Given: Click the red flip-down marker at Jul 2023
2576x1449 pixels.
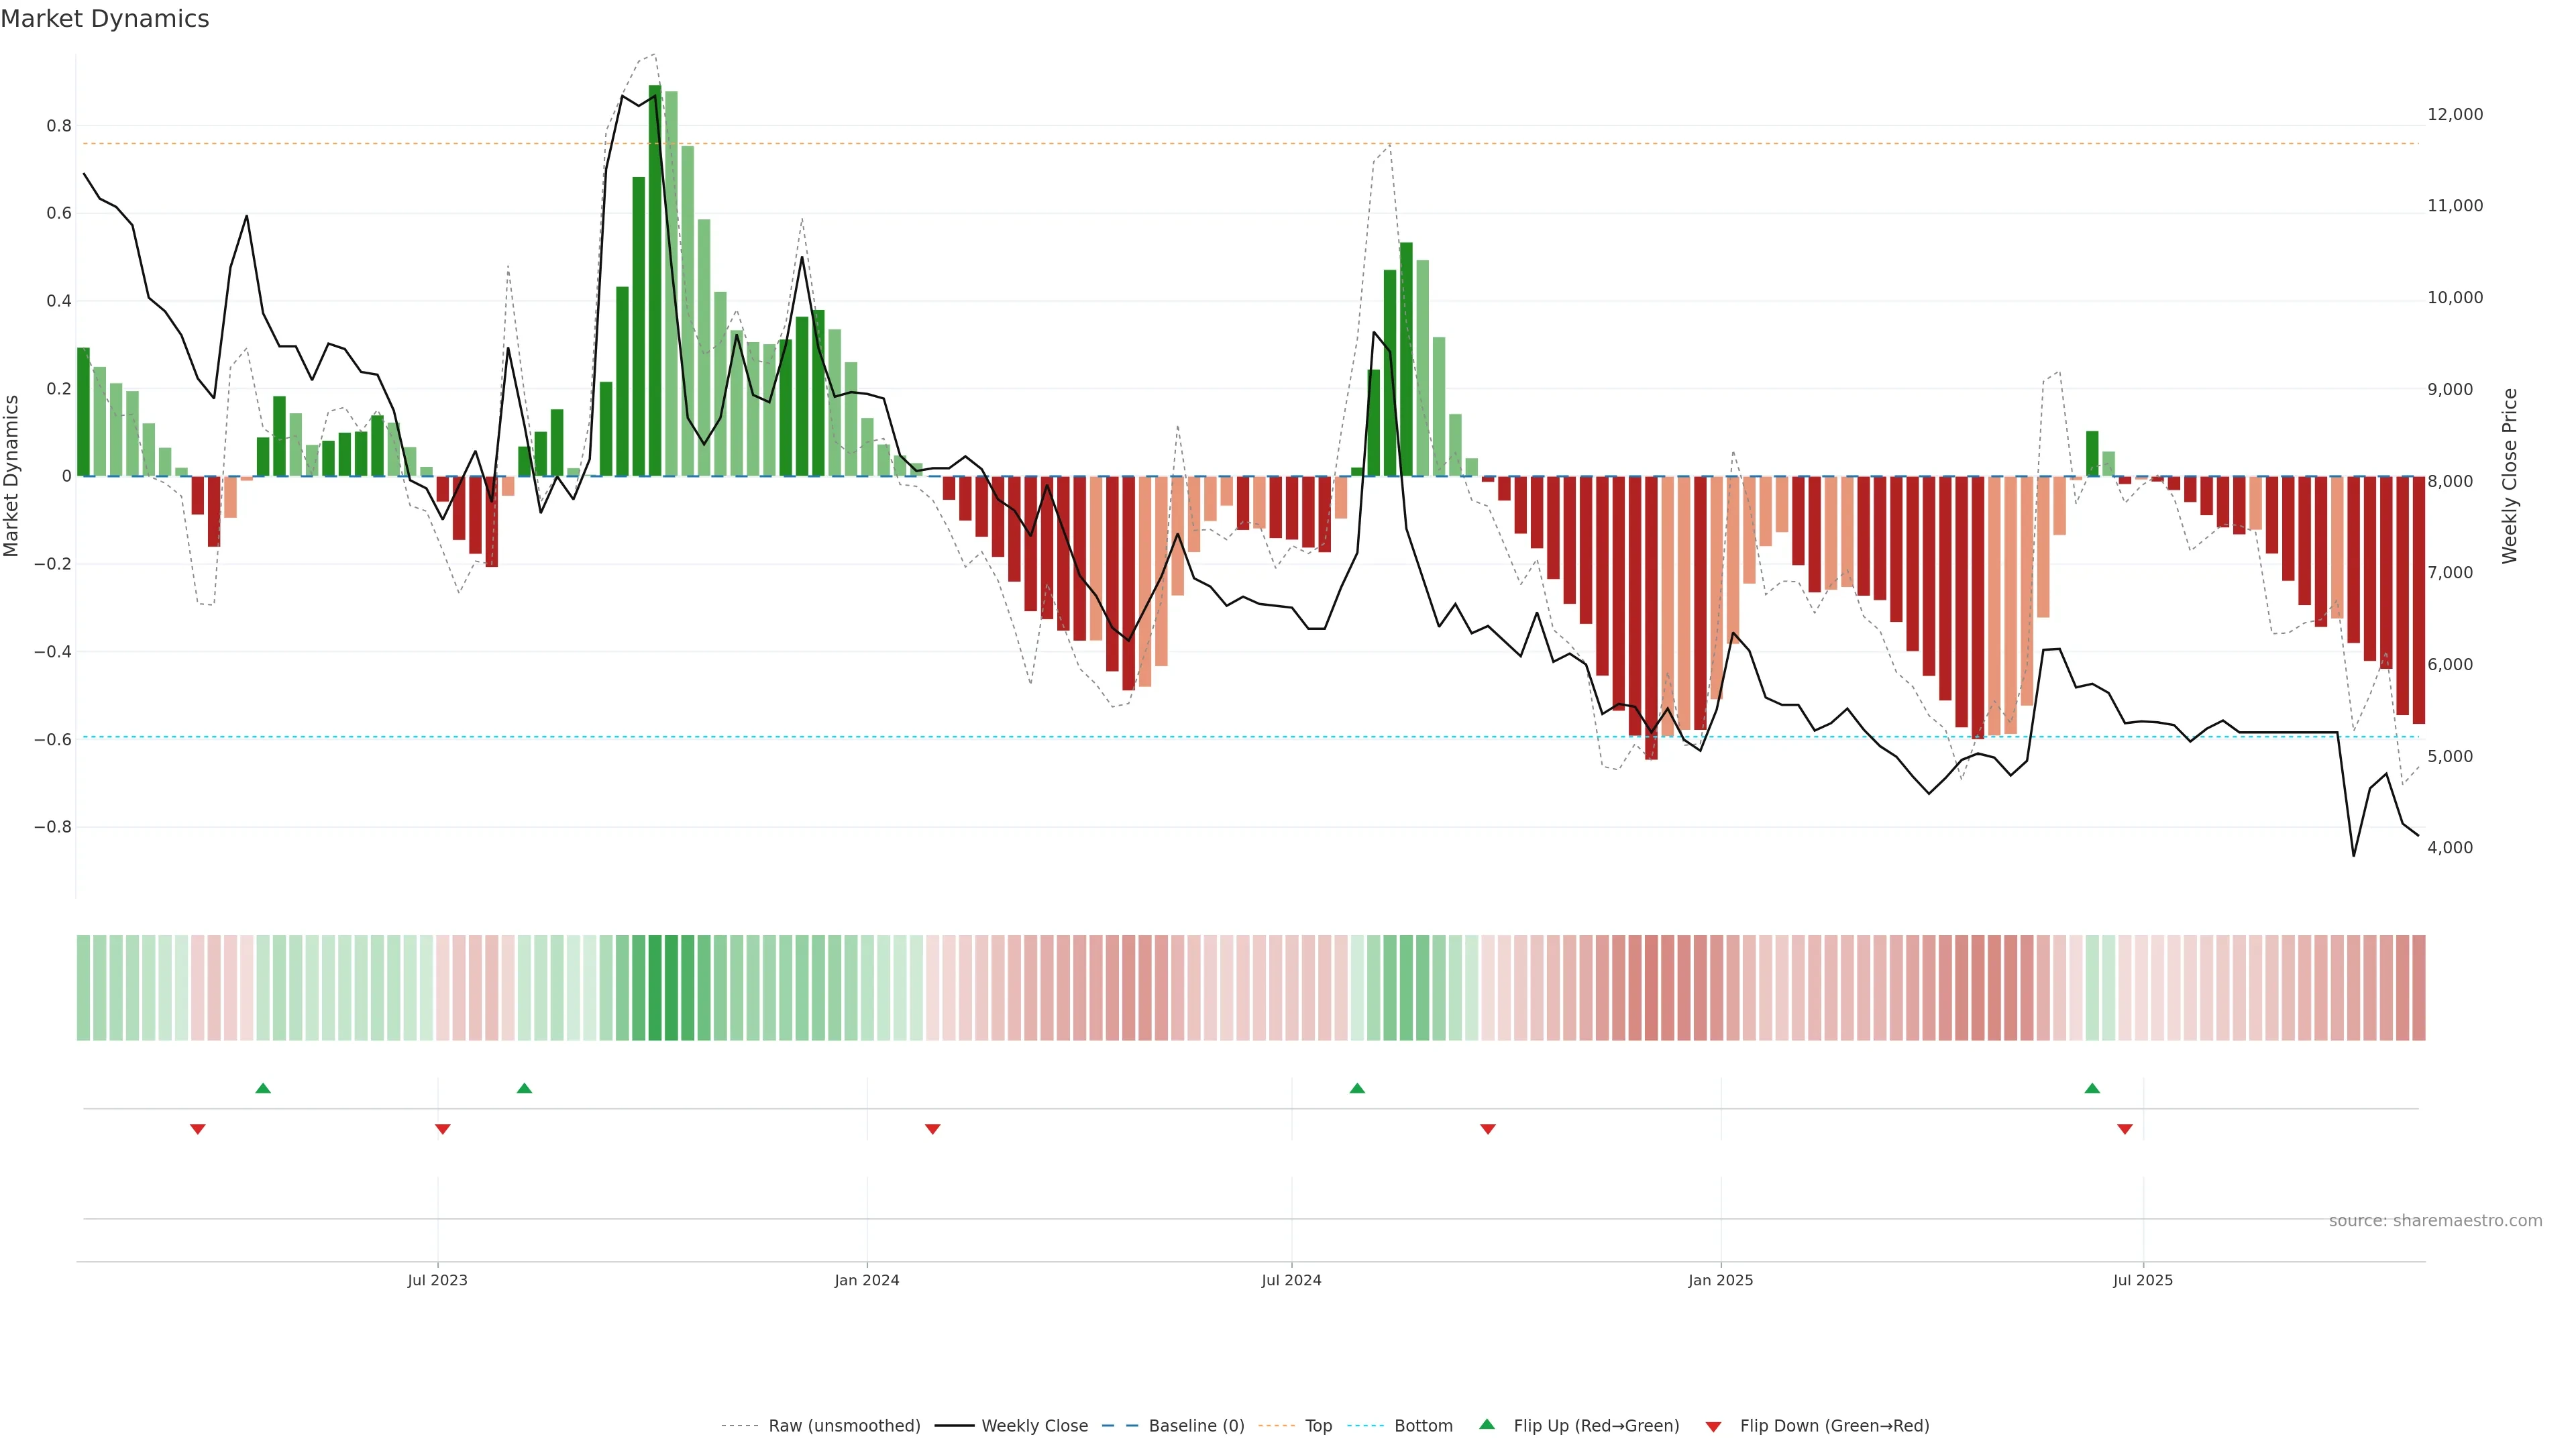Looking at the screenshot, I should (x=443, y=1129).
